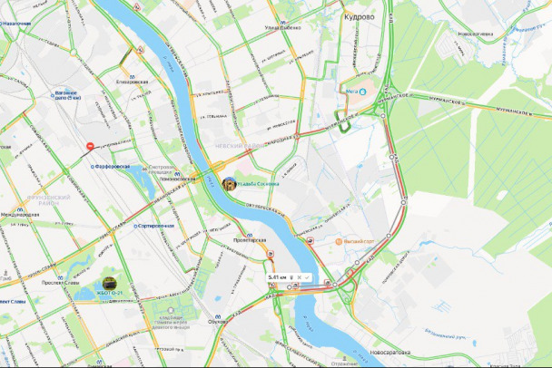Delete the 5.41 km ruler measurement with trash icon
This screenshot has width=552, height=368.
point(291,277)
